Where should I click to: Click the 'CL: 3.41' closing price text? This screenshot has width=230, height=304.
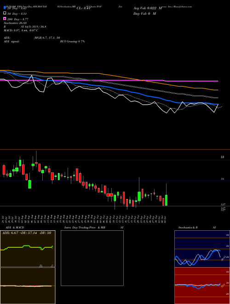[84, 8]
